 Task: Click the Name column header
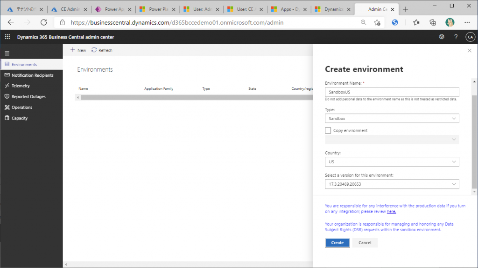83,89
